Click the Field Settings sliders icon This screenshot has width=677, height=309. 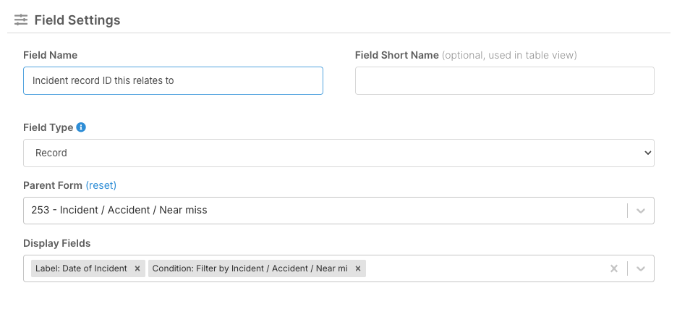(x=21, y=20)
